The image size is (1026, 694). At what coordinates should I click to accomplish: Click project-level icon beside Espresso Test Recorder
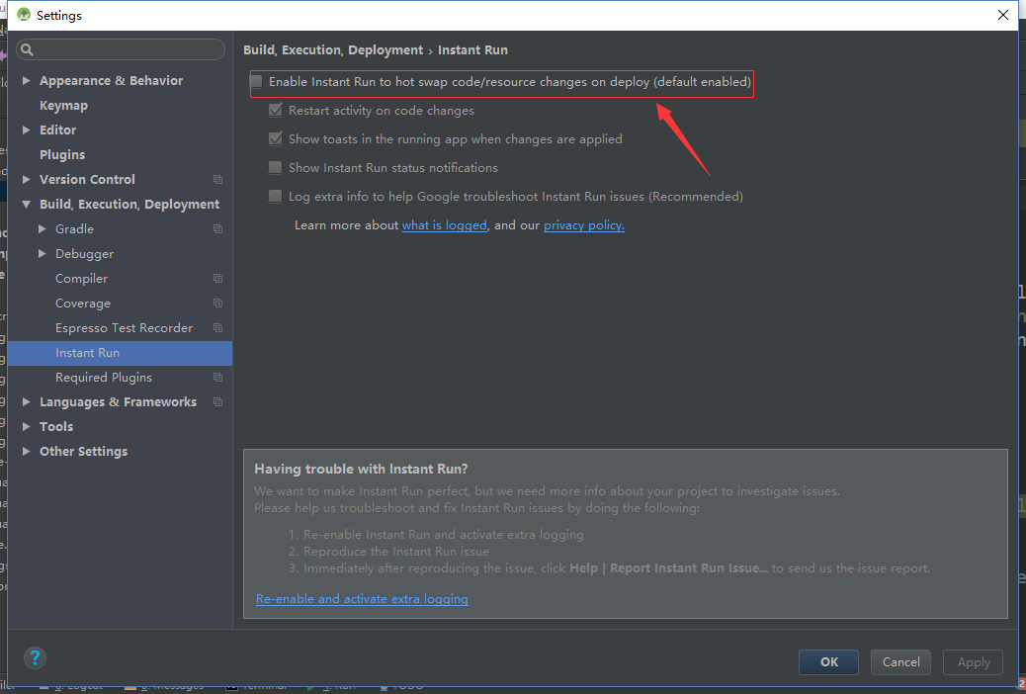(x=217, y=328)
